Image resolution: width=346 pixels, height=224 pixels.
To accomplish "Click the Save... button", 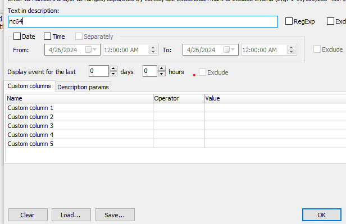I will (x=115, y=215).
